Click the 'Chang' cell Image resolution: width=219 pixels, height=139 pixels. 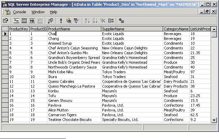click(x=74, y=38)
